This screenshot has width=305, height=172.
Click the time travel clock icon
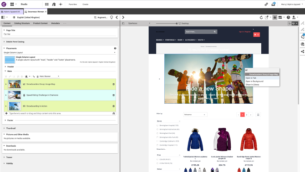288,17
